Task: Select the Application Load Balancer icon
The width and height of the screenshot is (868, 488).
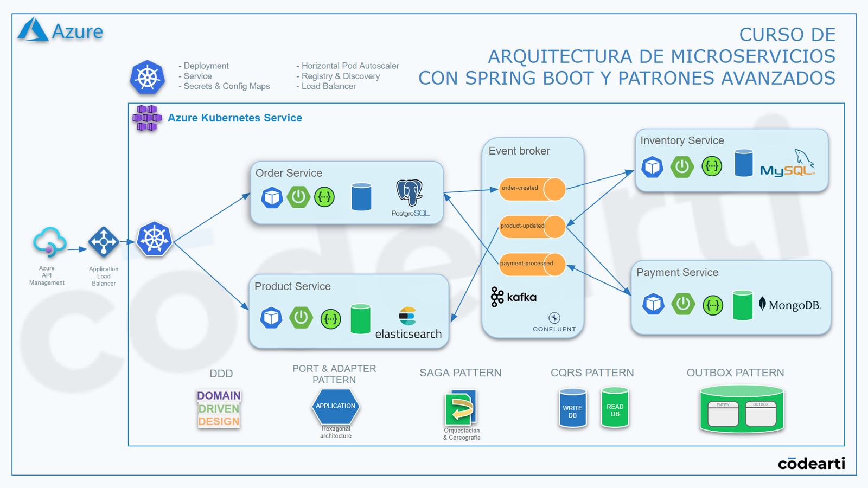Action: (104, 242)
